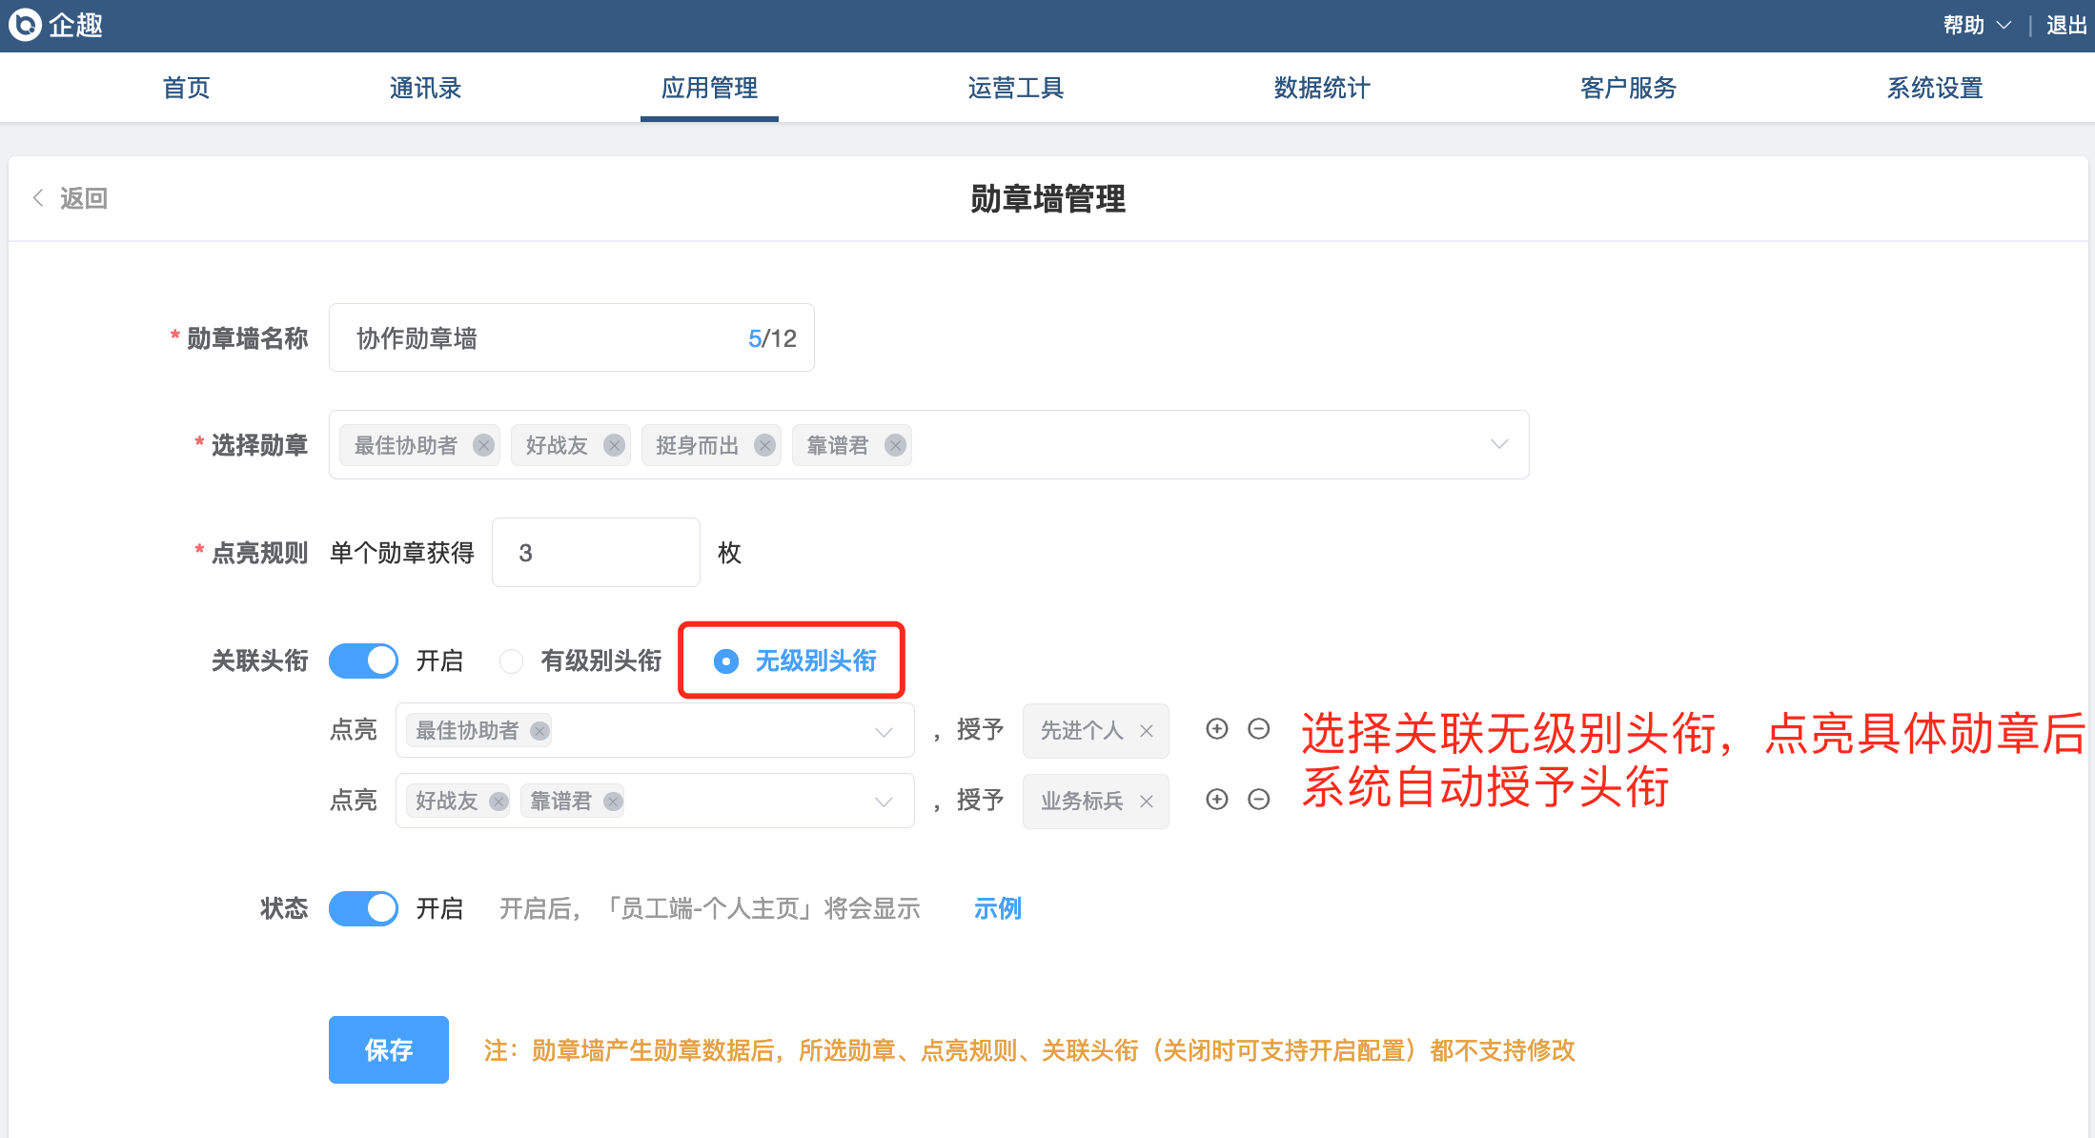
Task: Toggle the 关联头衔 switch
Action: 363,660
